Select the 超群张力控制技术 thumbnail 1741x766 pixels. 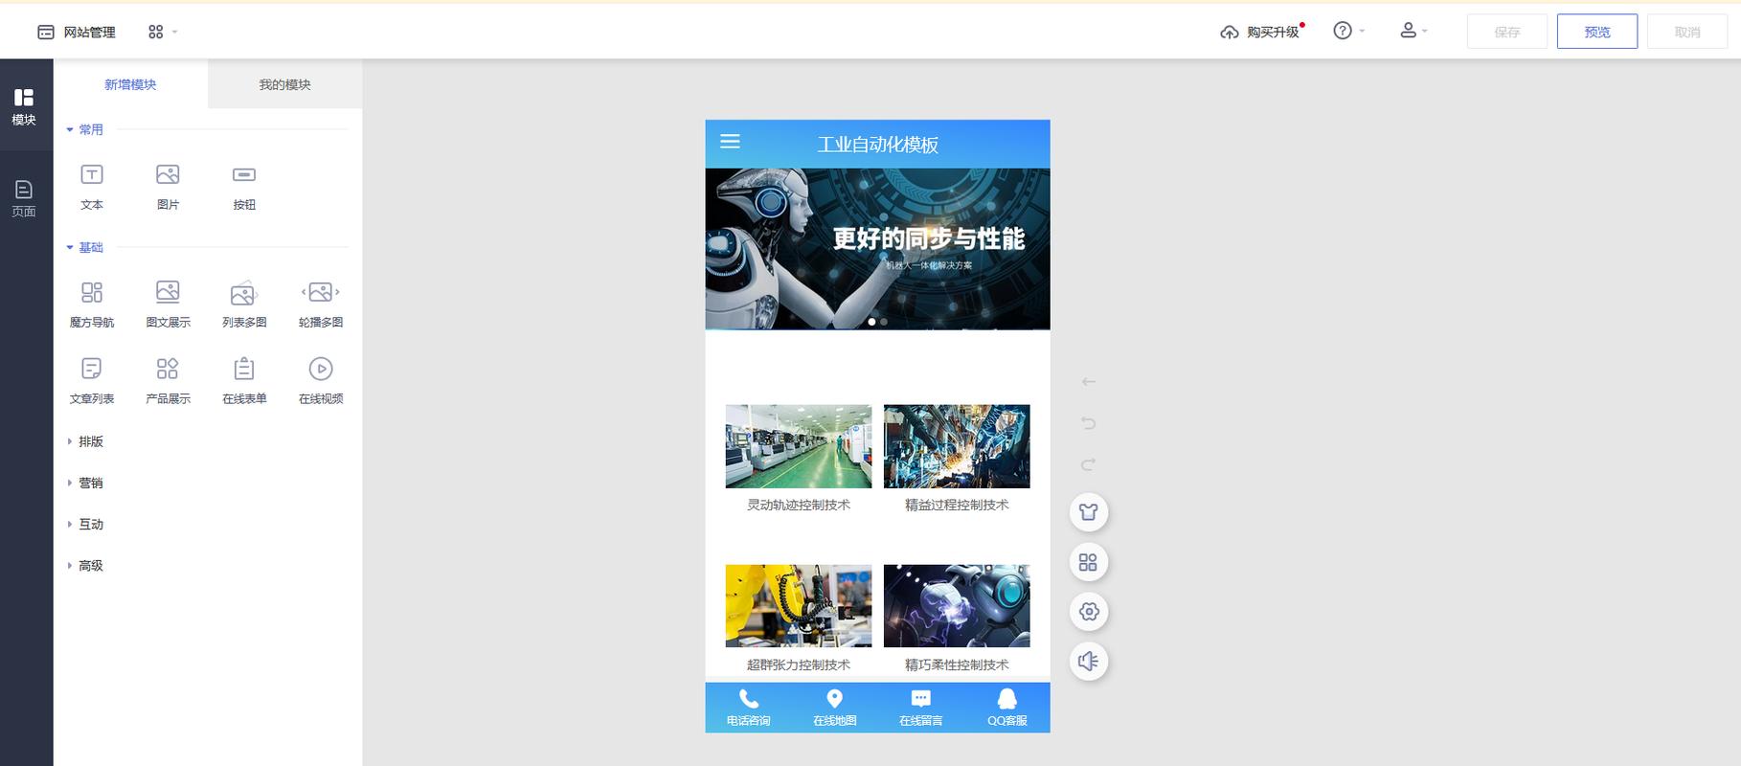click(x=799, y=606)
